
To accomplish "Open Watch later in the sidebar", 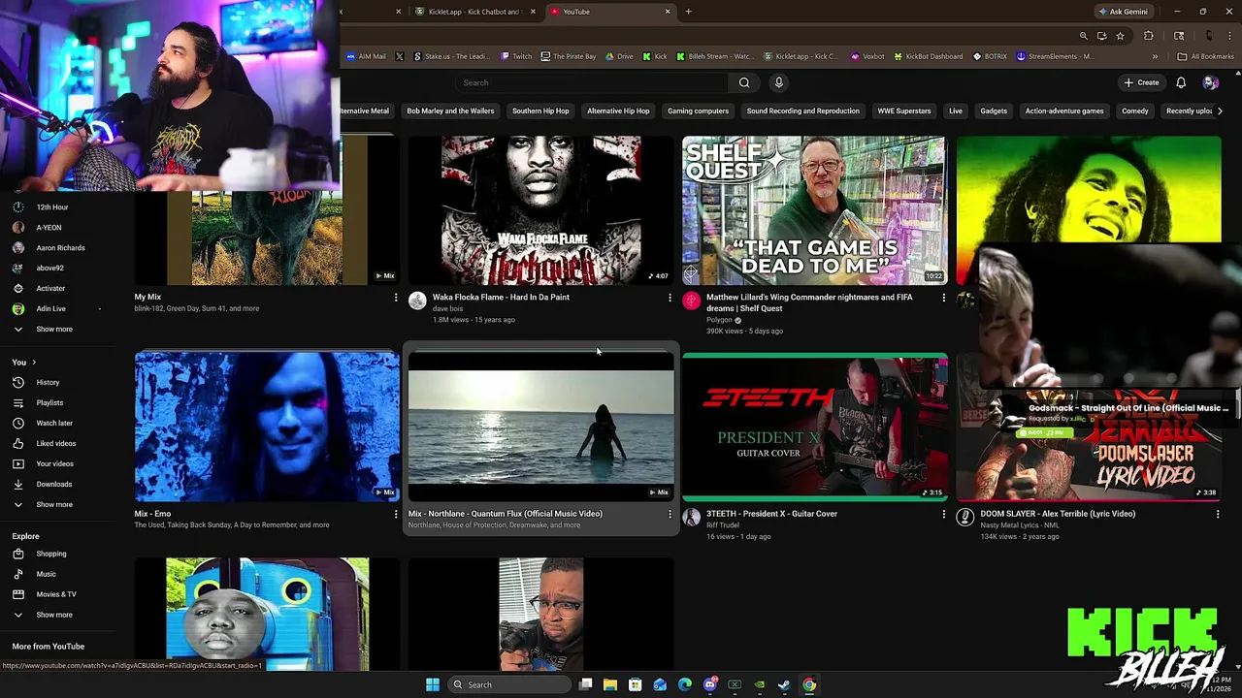I will click(54, 423).
